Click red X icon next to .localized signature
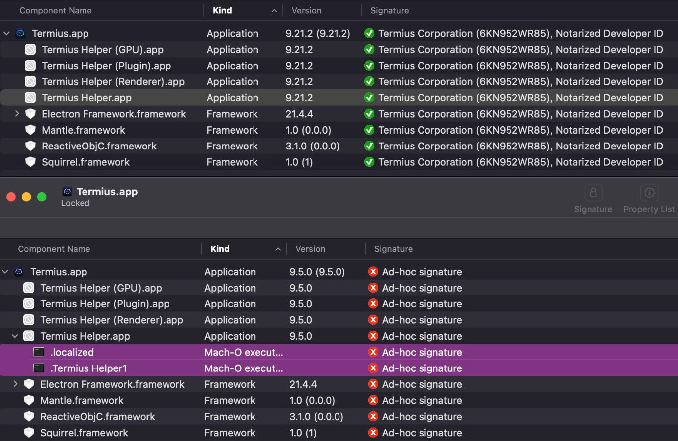 click(x=373, y=352)
